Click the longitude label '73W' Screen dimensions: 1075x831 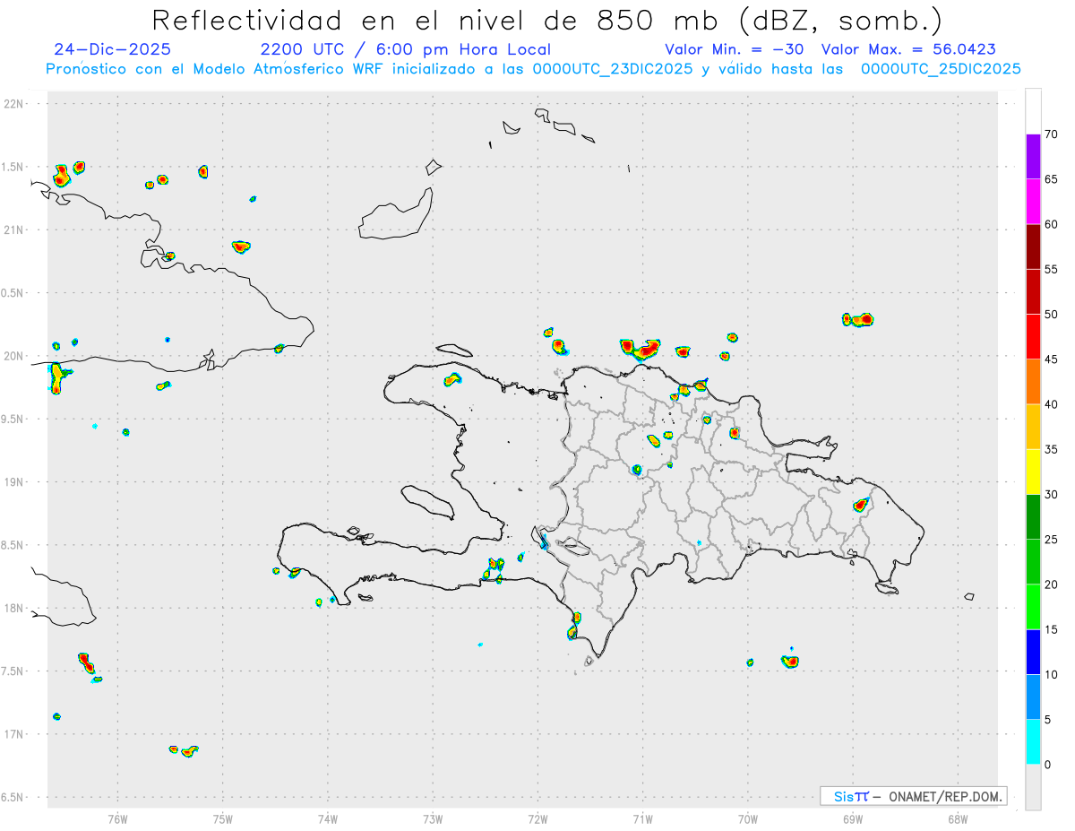coord(433,818)
